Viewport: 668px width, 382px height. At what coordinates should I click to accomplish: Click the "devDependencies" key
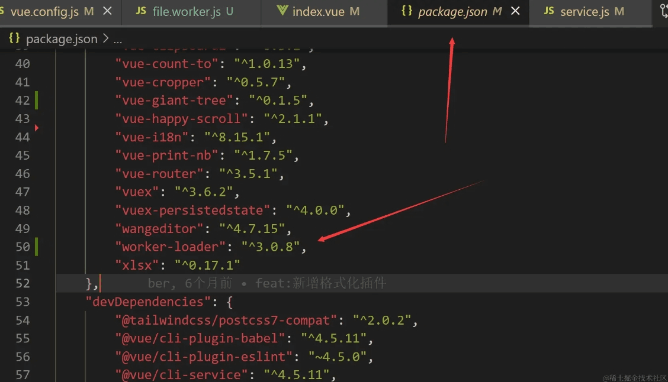[x=148, y=302]
